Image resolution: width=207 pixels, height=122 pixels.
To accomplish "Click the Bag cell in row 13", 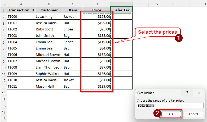I will click(73, 86).
